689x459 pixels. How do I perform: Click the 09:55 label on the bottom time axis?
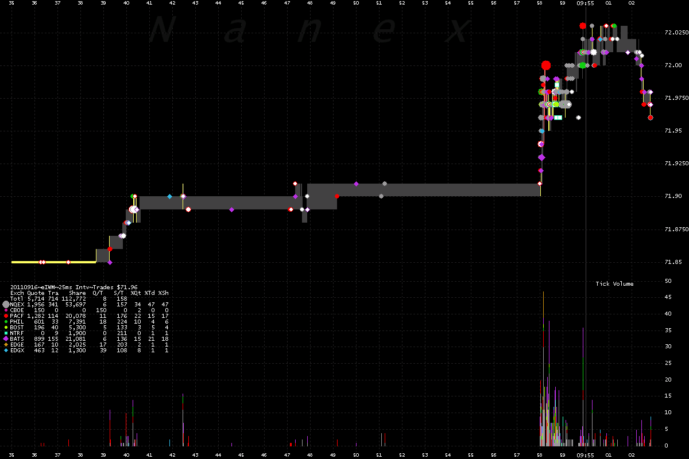pyautogui.click(x=586, y=454)
